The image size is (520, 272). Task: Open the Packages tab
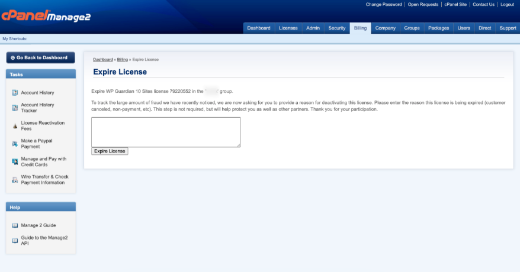coord(438,28)
